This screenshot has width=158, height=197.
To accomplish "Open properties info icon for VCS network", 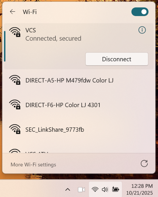I will [142, 30].
